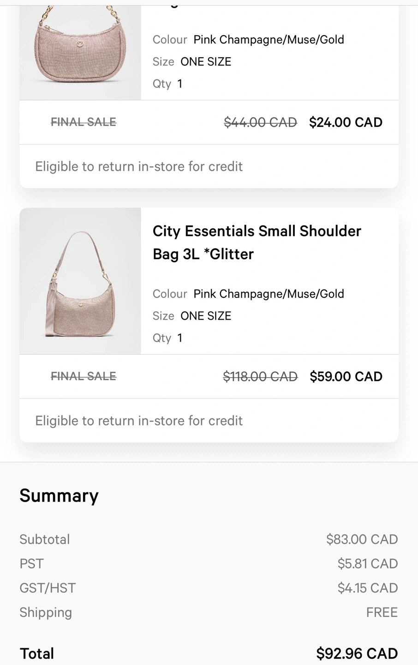Select the Summary heading
This screenshot has height=665, width=418.
click(59, 496)
